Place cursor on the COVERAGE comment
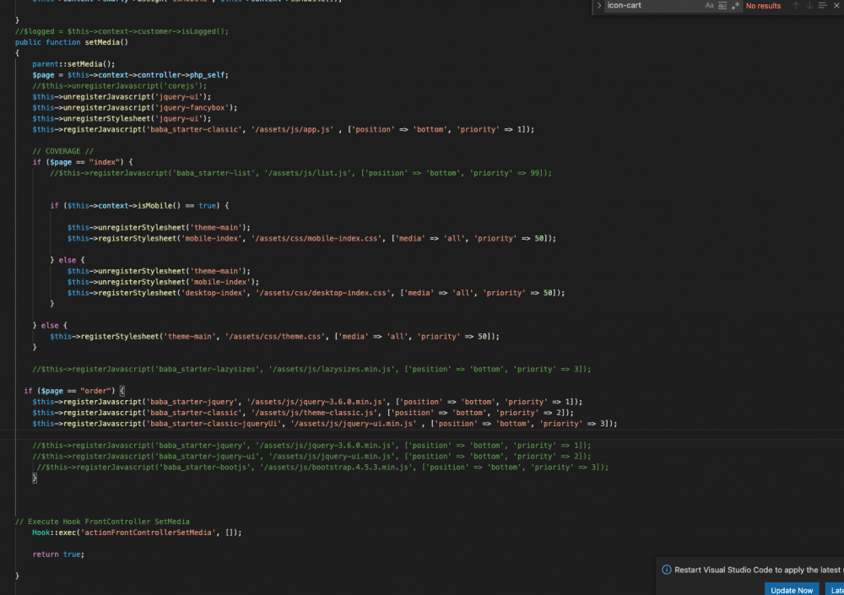 (x=63, y=151)
